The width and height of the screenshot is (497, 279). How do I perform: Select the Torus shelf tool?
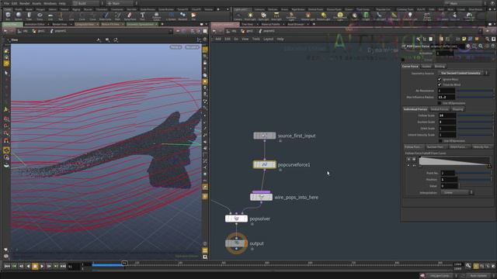click(40, 16)
